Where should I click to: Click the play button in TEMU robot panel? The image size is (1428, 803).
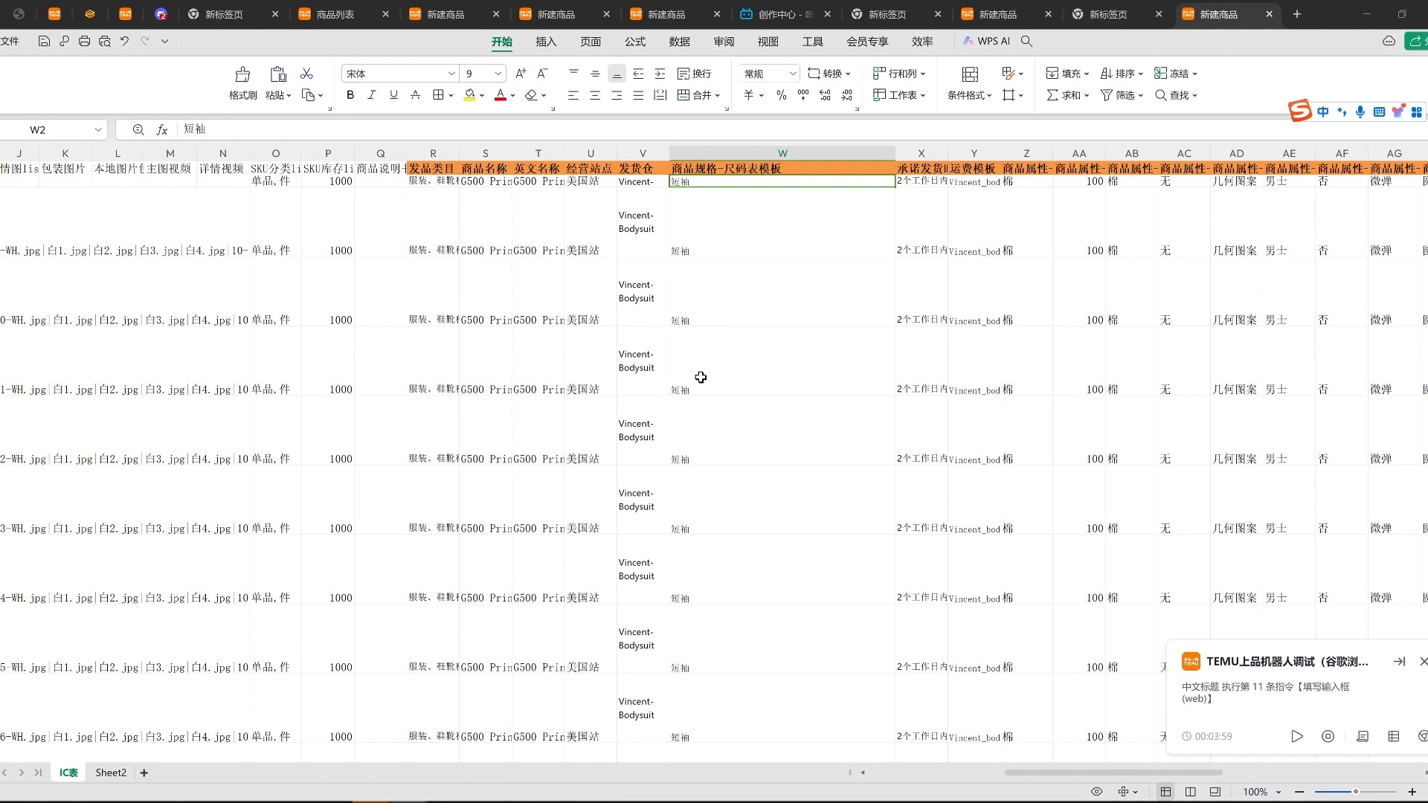pos(1297,736)
